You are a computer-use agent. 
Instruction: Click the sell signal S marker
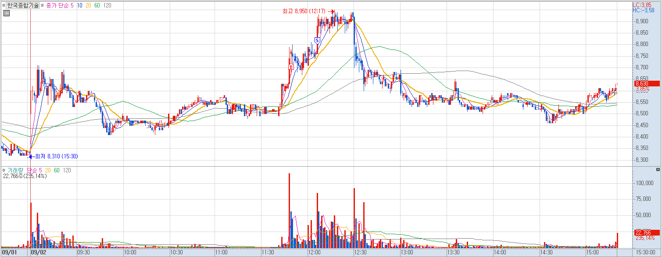317,40
